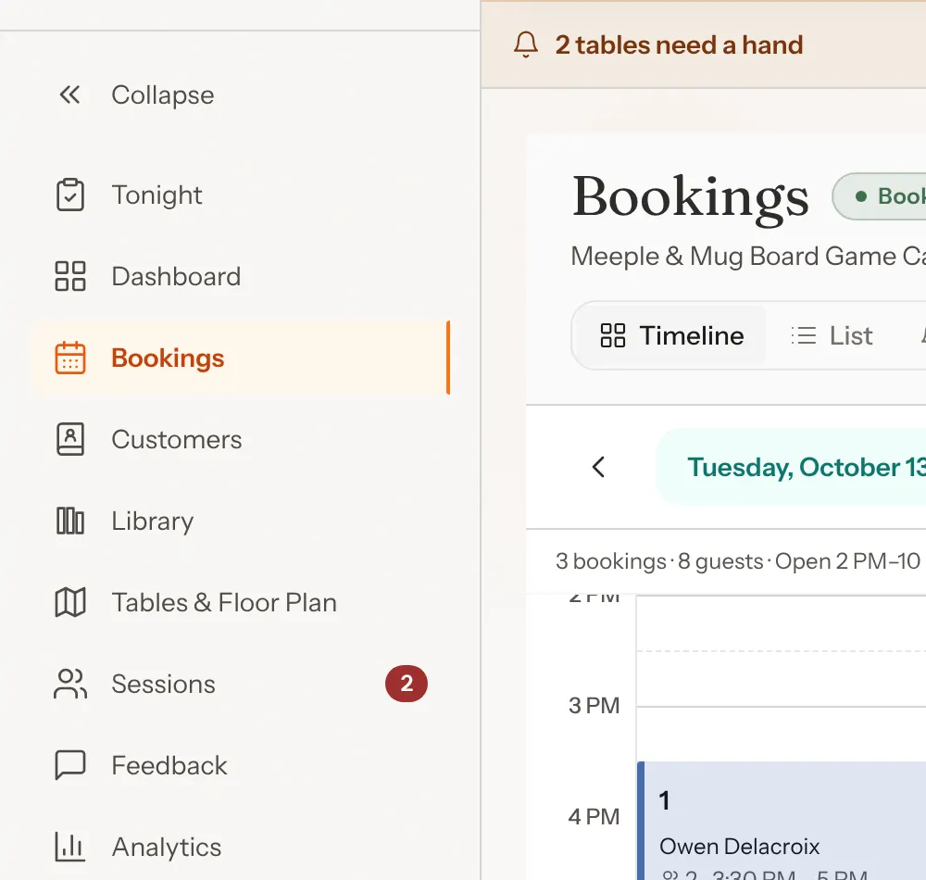Image resolution: width=926 pixels, height=880 pixels.
Task: Click the Bookings calendar icon
Action: point(70,358)
